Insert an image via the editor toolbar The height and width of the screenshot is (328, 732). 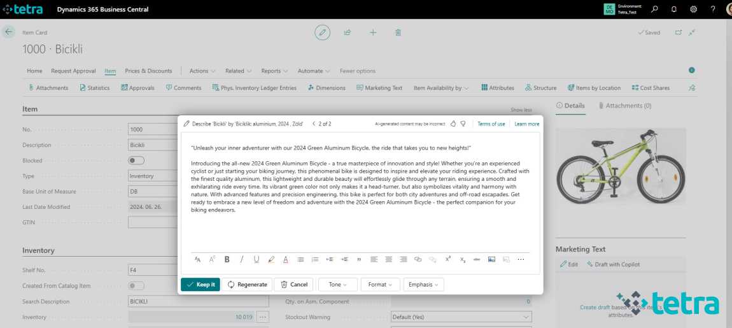(491, 259)
